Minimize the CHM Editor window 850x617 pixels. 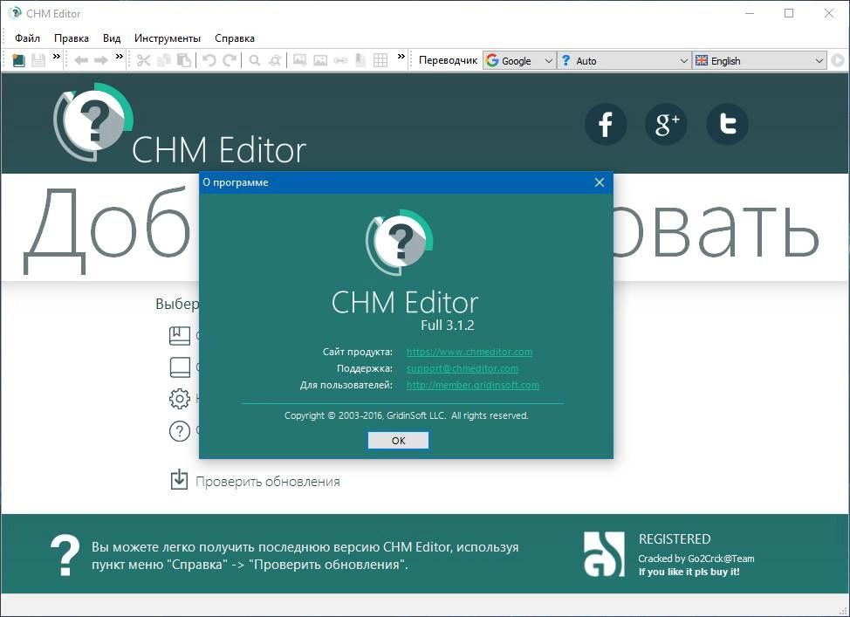click(751, 14)
